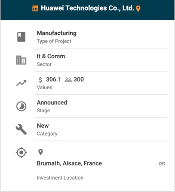
Task: Click the building Sector icon
Action: tap(21, 60)
